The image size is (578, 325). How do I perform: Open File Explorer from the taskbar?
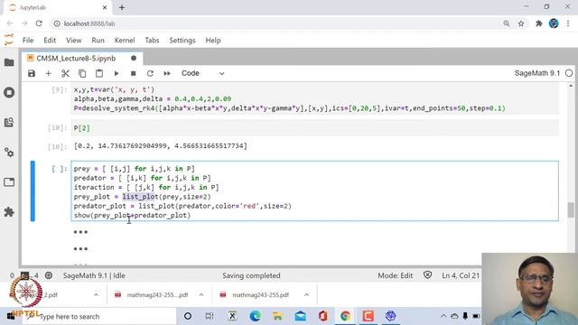pyautogui.click(x=277, y=316)
